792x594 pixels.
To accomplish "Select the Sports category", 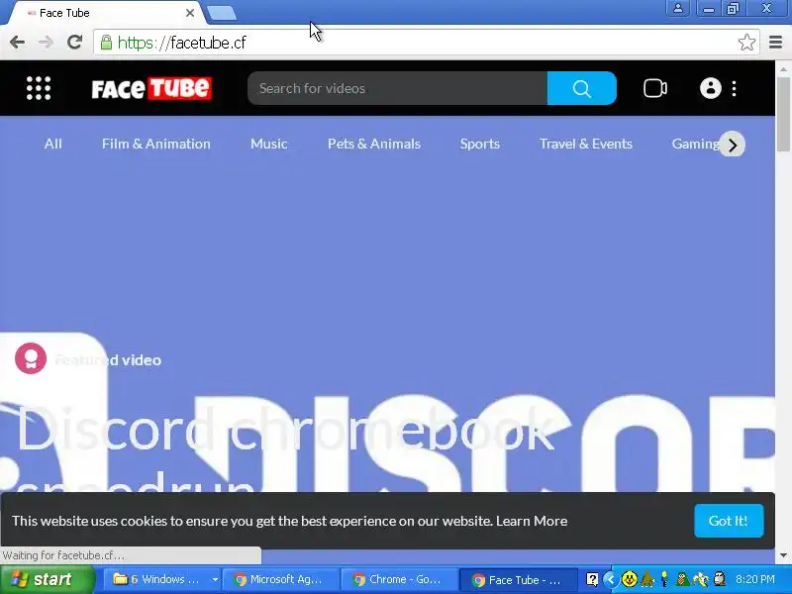I will 480,144.
